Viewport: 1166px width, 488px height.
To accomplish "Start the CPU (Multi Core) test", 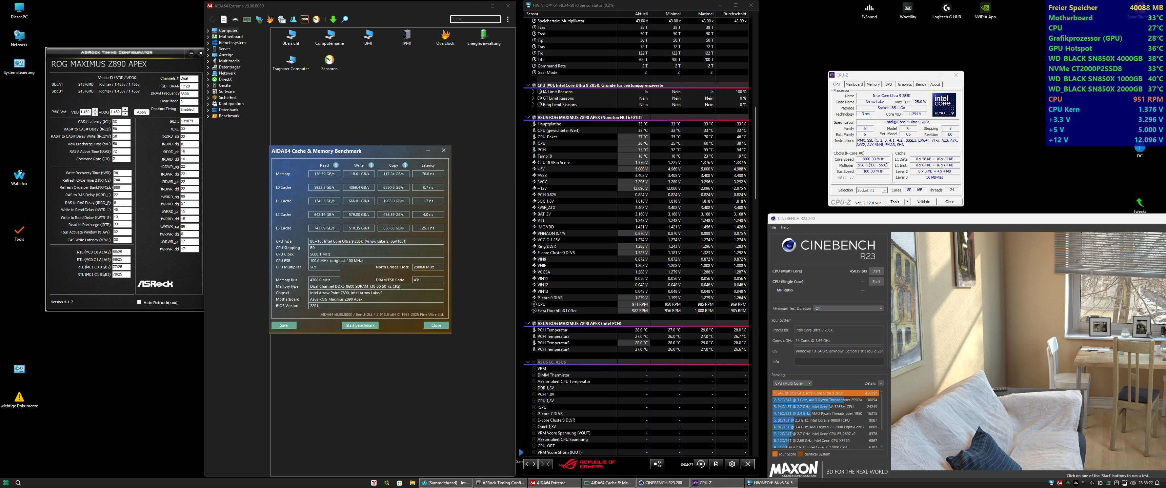I will (876, 271).
